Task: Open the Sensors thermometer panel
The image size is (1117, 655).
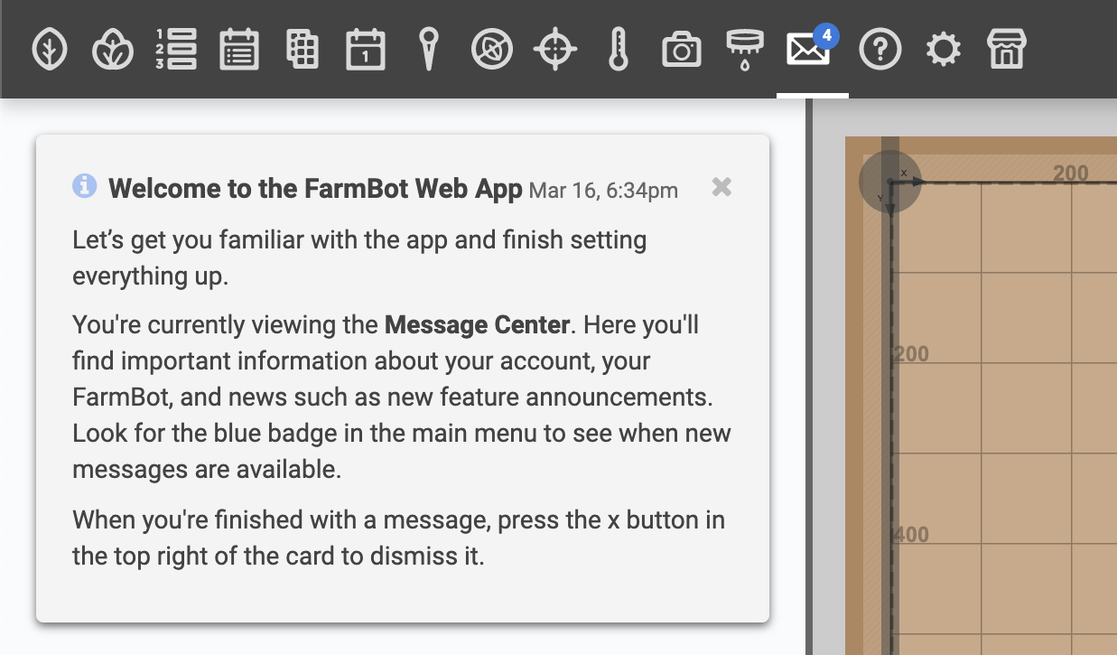Action: tap(619, 50)
